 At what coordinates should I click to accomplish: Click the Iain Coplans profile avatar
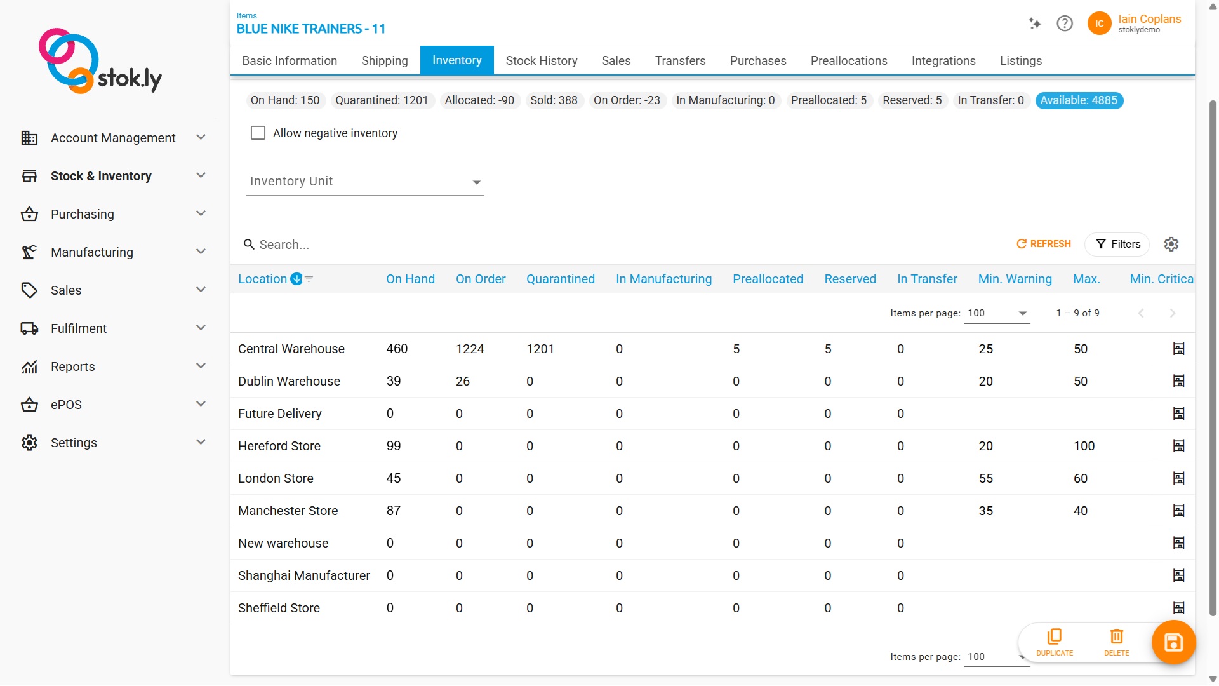pos(1100,24)
